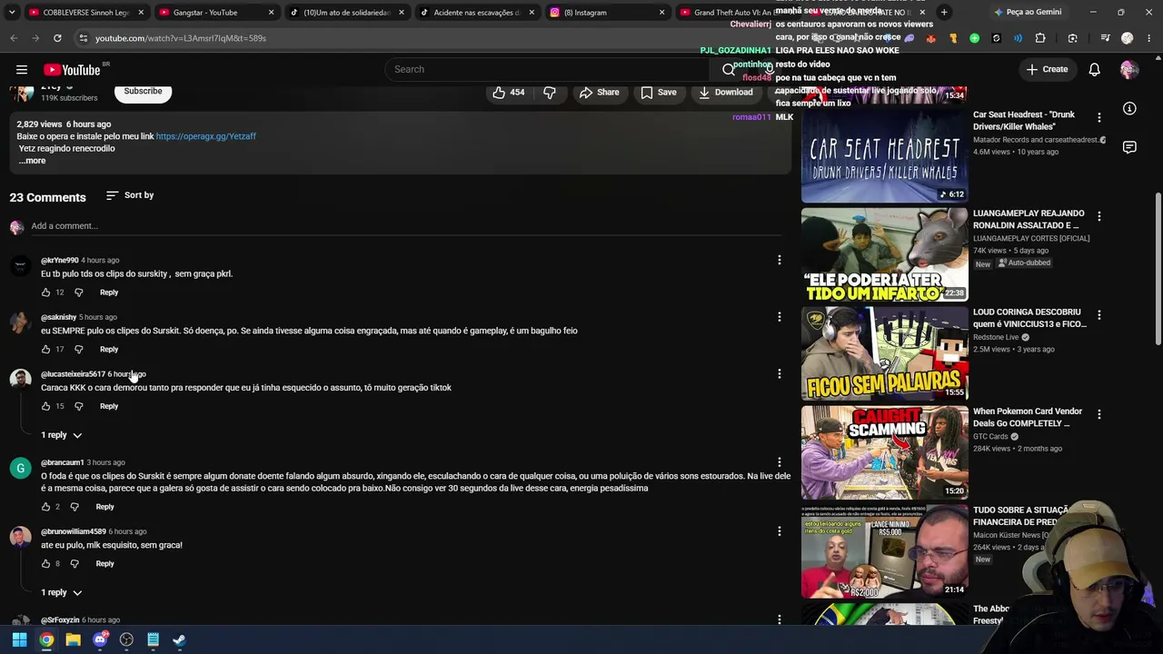Like @krYne990's comment
Image resolution: width=1163 pixels, height=654 pixels.
point(45,292)
